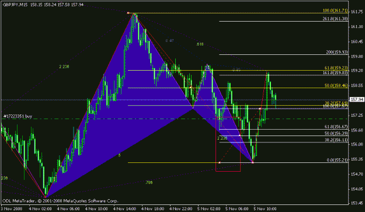Click 161.75 on the price axis
This screenshot has width=365, height=212.
coord(357,12)
